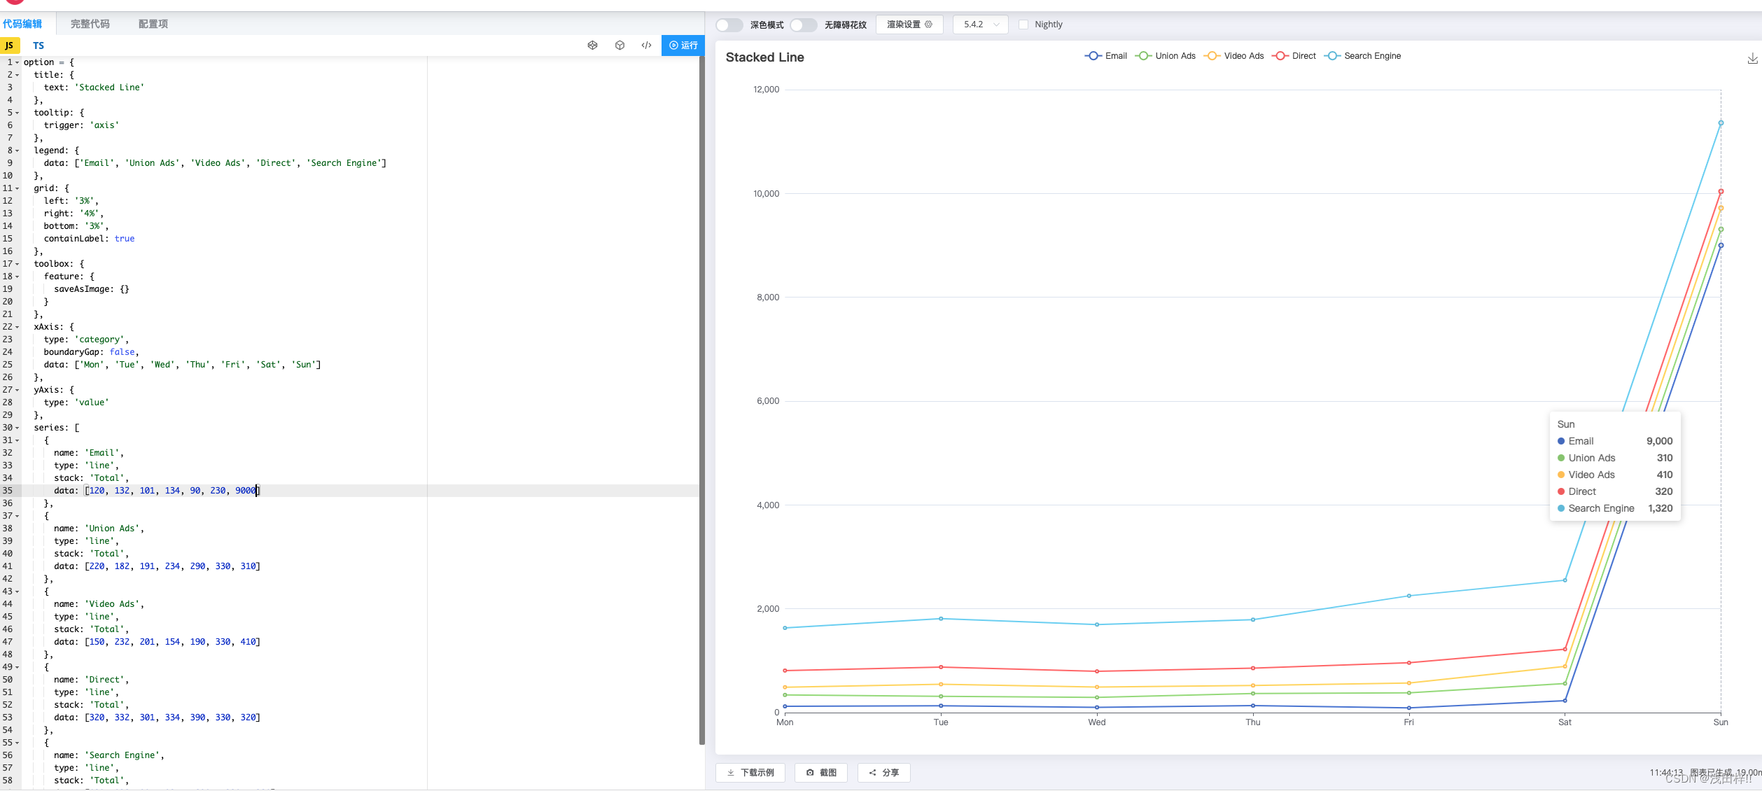
Task: Click the format code brackets icon
Action: [x=646, y=45]
